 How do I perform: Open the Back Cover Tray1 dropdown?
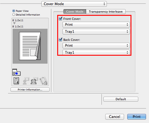(96, 52)
